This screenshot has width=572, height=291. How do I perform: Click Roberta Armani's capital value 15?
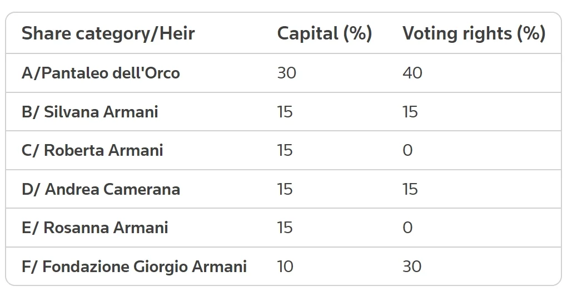285,150
